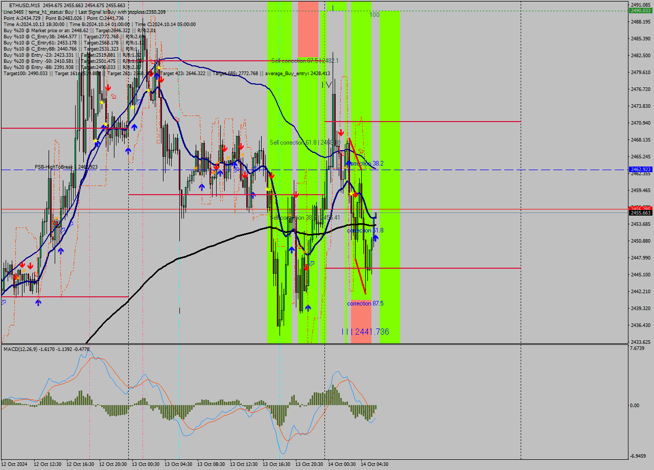
Task: Select 'Buy %20 @ Market price or at: 2448.62' line
Action: point(79,30)
